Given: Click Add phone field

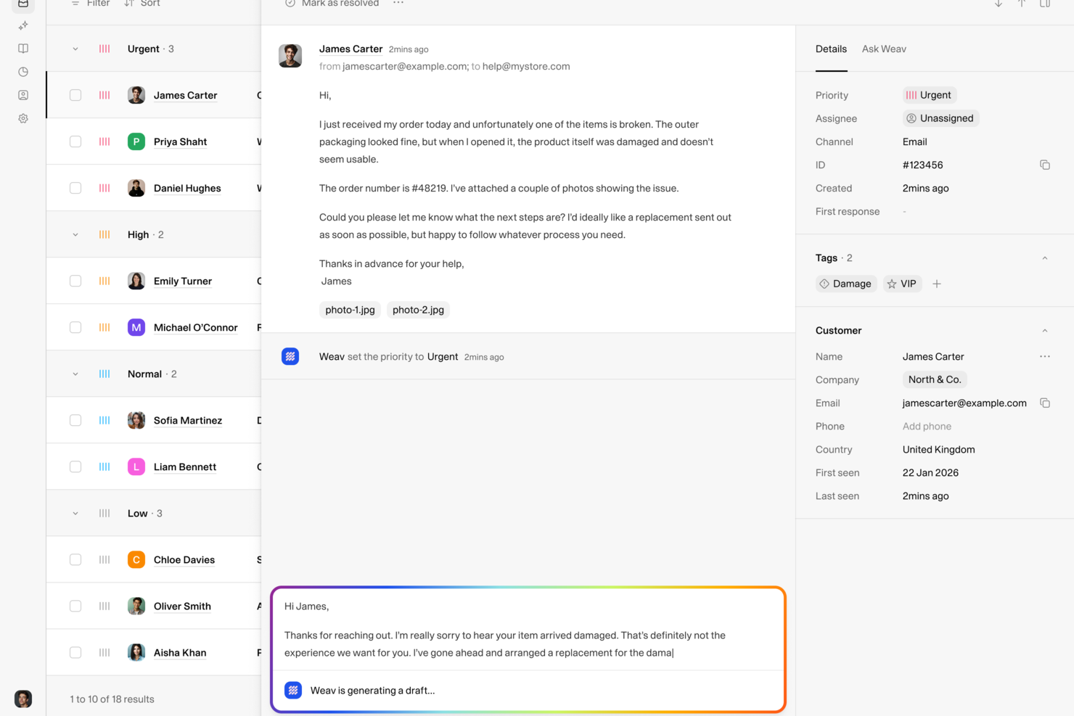Looking at the screenshot, I should pyautogui.click(x=927, y=426).
